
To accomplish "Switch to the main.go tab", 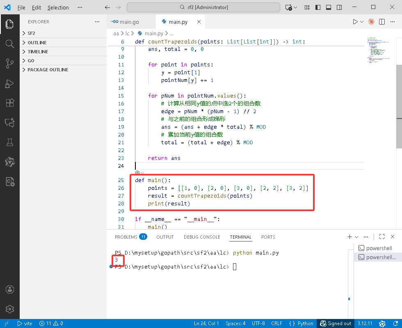I will (129, 22).
